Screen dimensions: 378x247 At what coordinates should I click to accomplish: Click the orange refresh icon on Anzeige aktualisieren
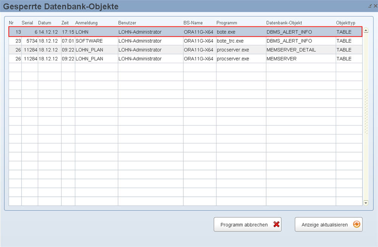tap(356, 224)
